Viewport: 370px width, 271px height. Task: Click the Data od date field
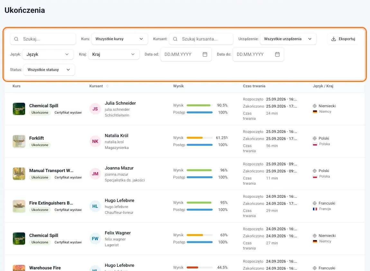pyautogui.click(x=186, y=54)
